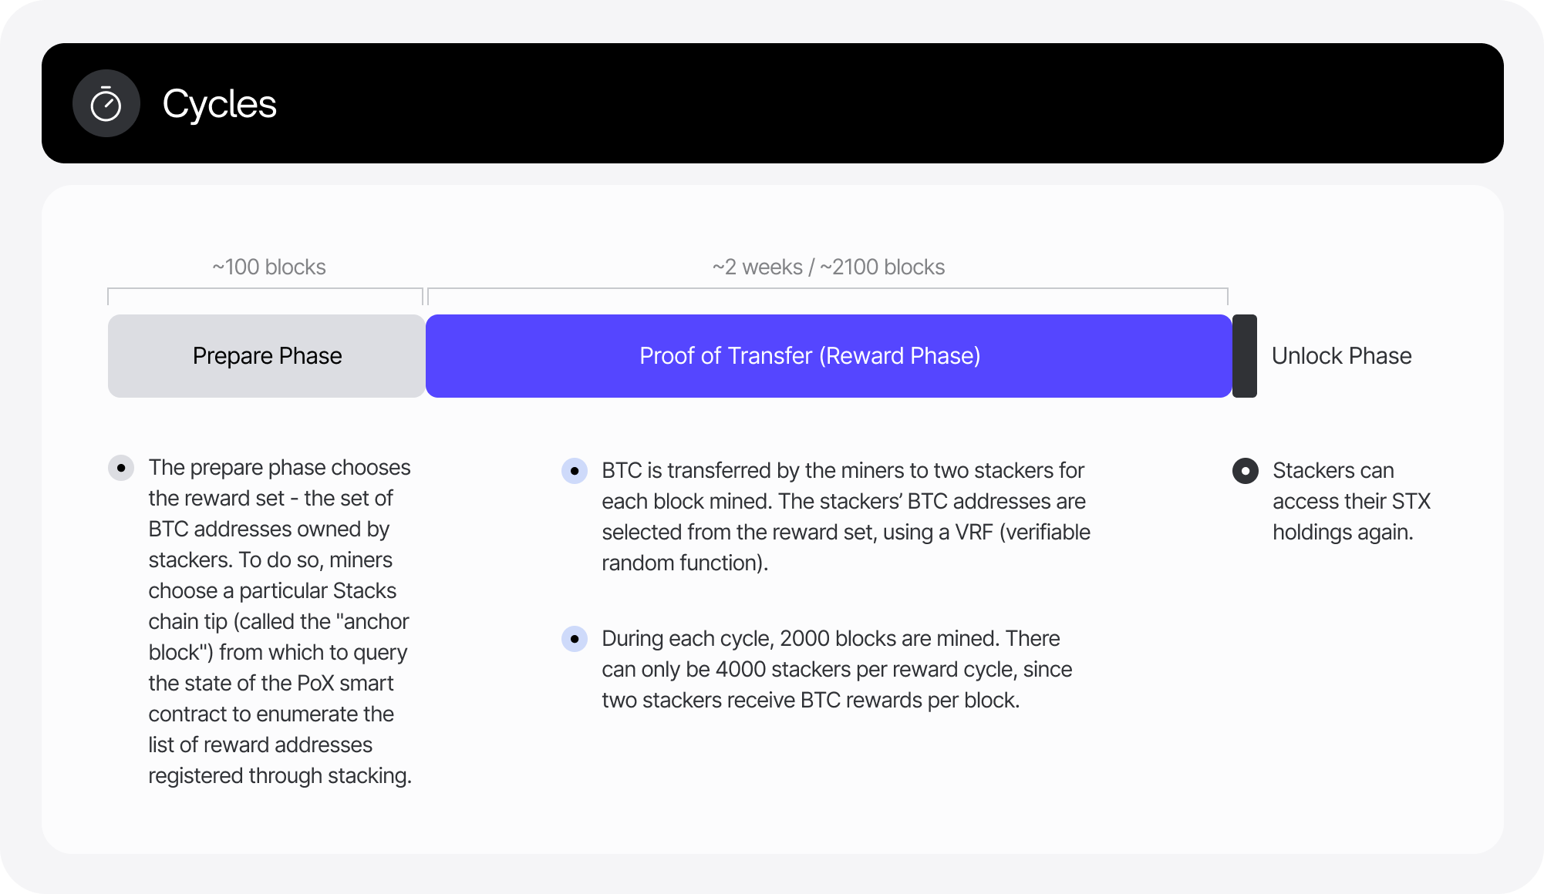Click the narrow dark Unlock Phase bar
This screenshot has height=894, width=1544.
coord(1245,356)
